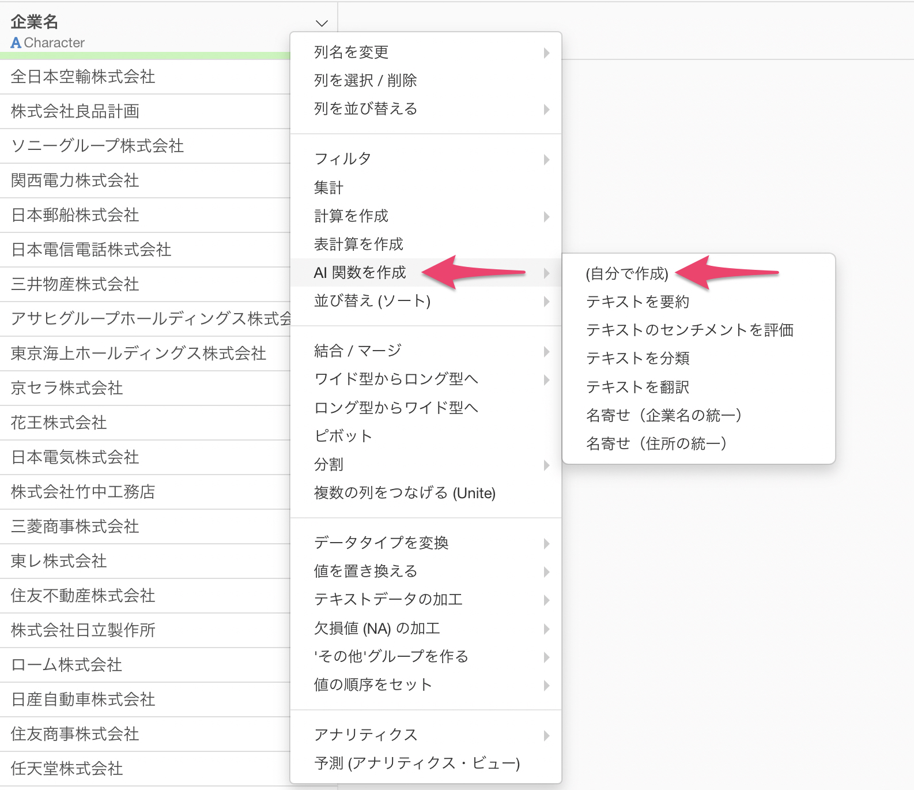Expand the フィルタ submenu arrow
This screenshot has height=790, width=914.
click(x=546, y=160)
